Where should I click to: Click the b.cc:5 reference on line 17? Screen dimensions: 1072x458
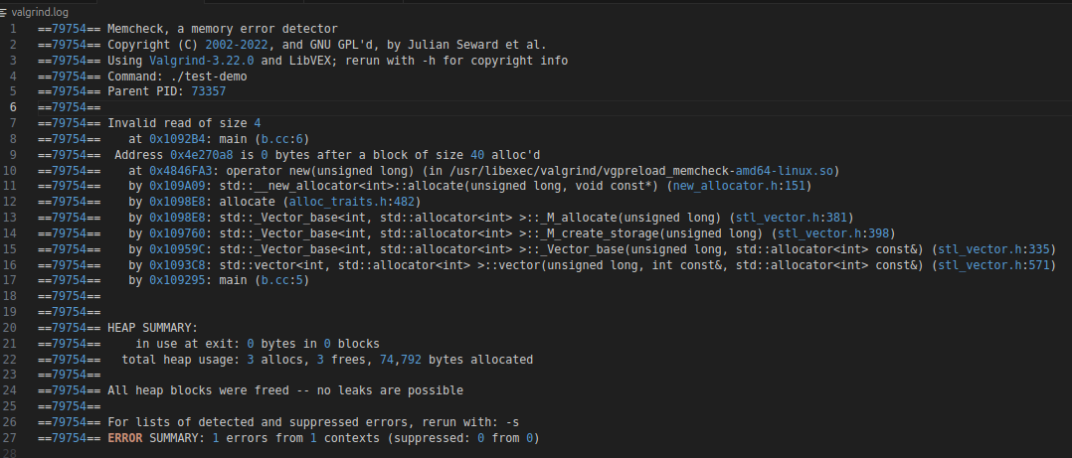click(x=282, y=280)
